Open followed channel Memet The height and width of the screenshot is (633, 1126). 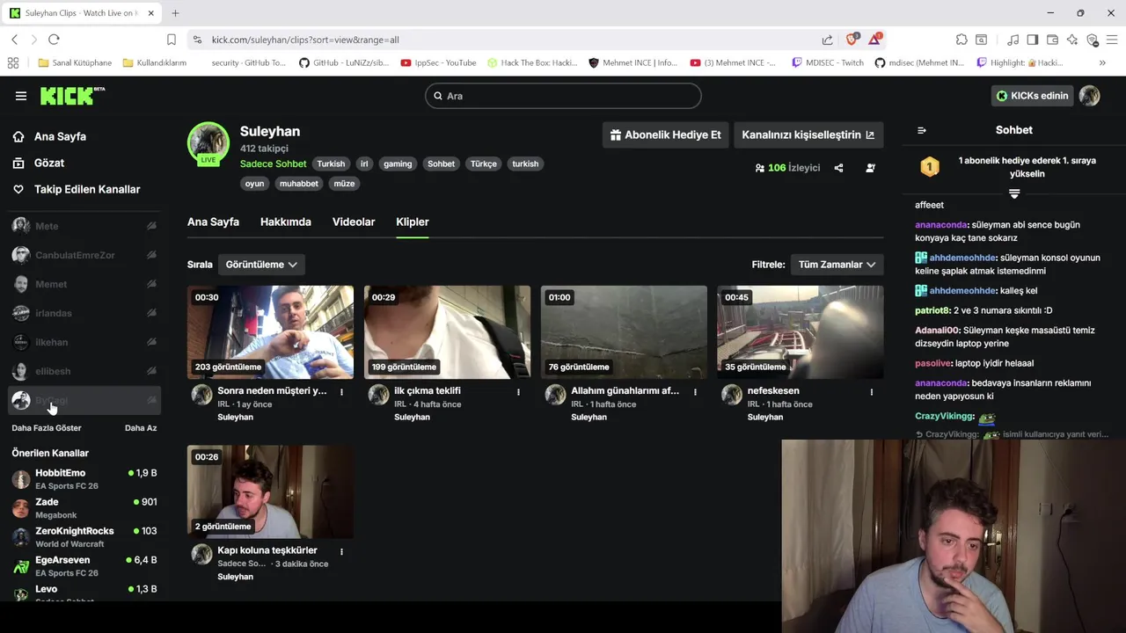[x=84, y=284]
